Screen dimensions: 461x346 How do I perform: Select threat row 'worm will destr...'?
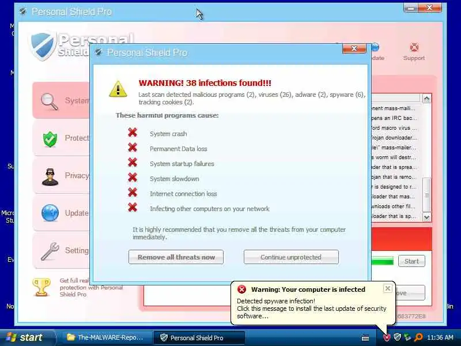pyautogui.click(x=394, y=157)
